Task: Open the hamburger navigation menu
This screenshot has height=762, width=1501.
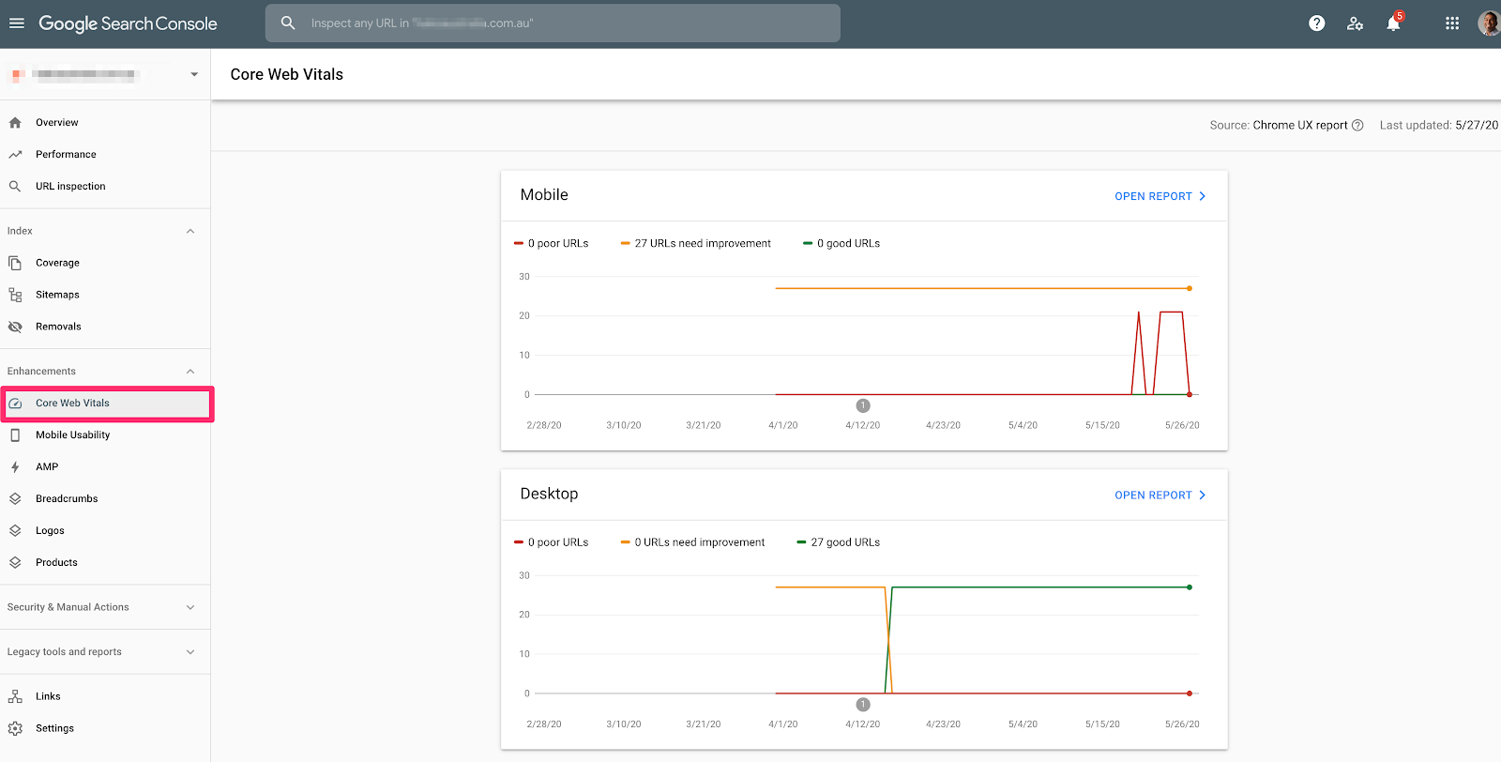Action: click(17, 23)
